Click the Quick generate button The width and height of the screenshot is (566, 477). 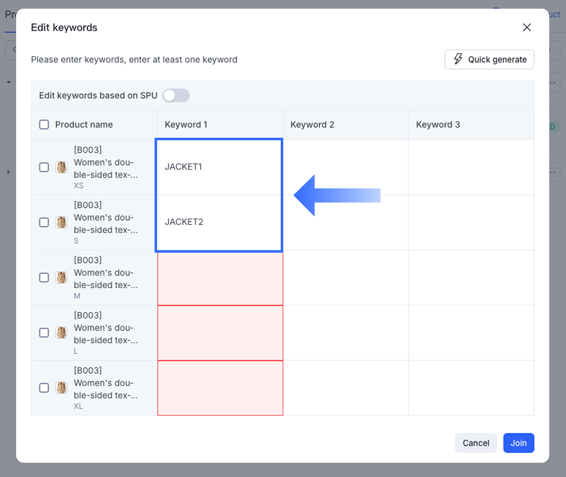[489, 59]
